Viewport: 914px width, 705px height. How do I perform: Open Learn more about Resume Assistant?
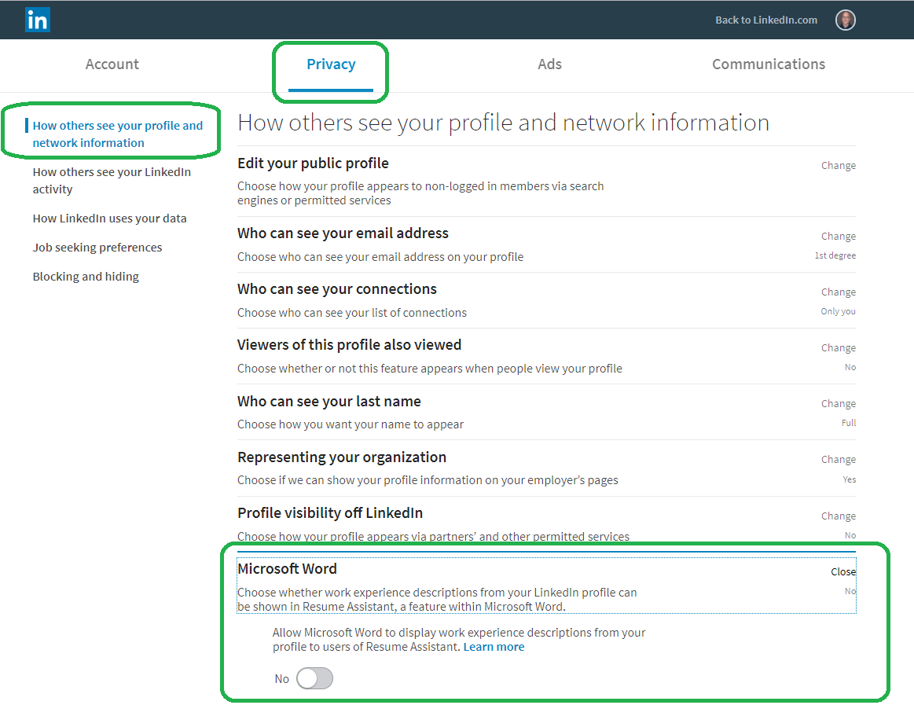coord(494,647)
